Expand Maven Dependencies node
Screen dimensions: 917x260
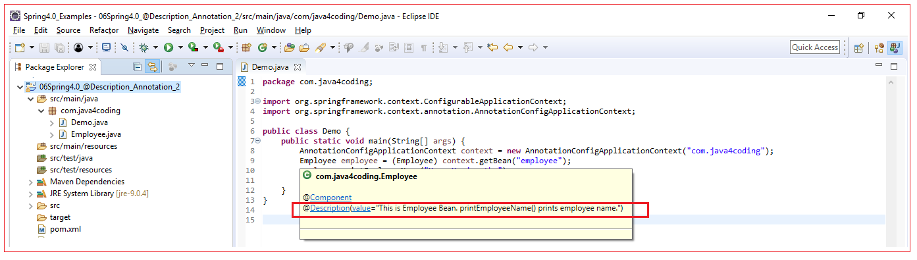tap(30, 182)
